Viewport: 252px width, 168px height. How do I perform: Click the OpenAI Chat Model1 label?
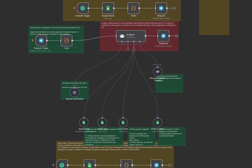pos(75,99)
